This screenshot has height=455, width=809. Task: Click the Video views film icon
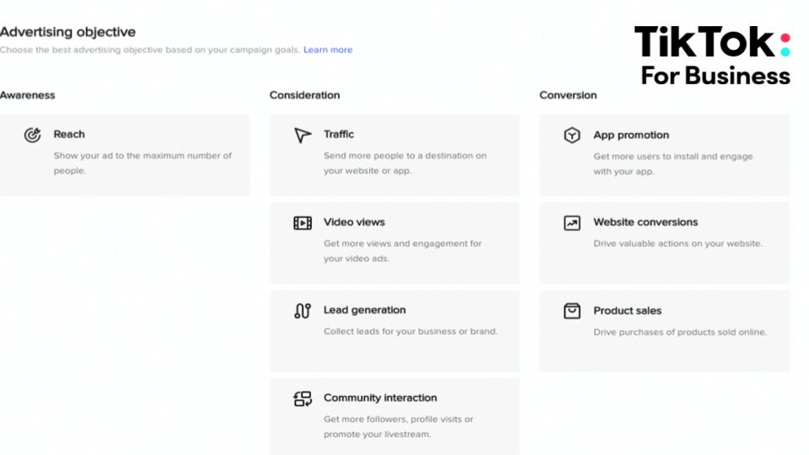pos(303,223)
